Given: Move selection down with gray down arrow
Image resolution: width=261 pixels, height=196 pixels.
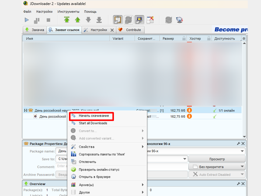Looking at the screenshot, I should (88, 20).
